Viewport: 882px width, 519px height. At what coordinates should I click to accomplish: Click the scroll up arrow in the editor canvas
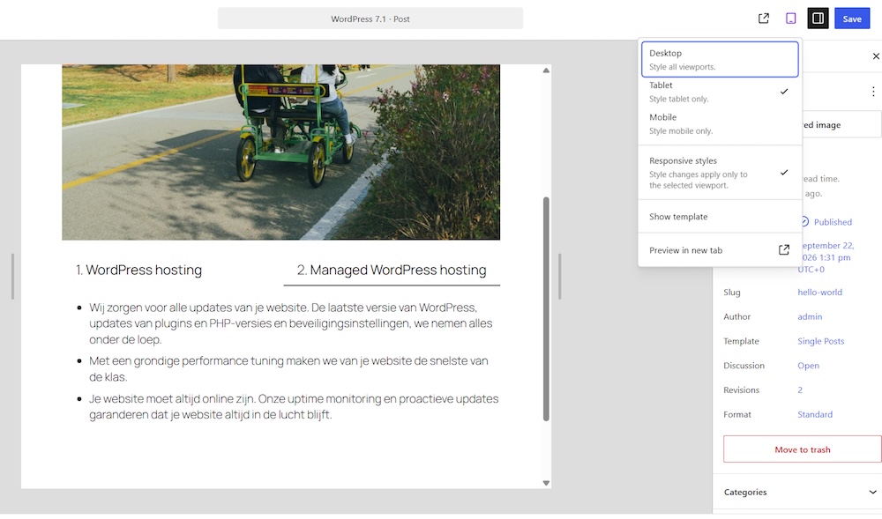pos(546,70)
